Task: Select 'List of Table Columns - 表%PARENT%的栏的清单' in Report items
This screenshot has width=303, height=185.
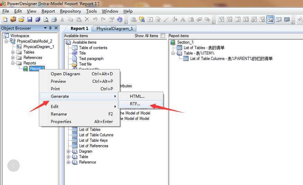Action: tap(231, 59)
